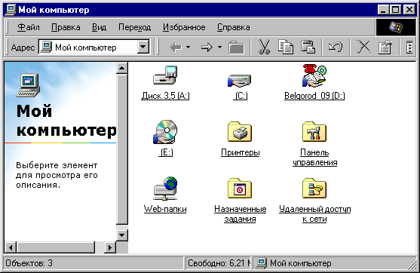The width and height of the screenshot is (420, 273).
Task: Click the left pane scroll left arrow
Action: 11,247
